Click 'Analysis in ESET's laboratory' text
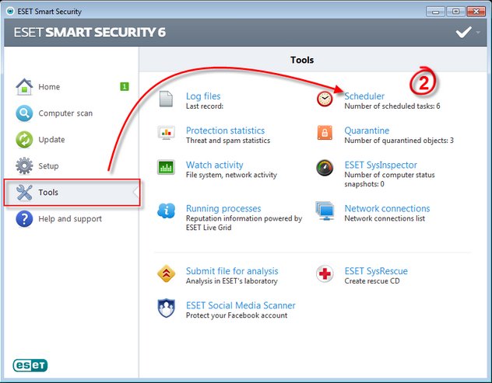Image resolution: width=492 pixels, height=383 pixels. click(231, 281)
